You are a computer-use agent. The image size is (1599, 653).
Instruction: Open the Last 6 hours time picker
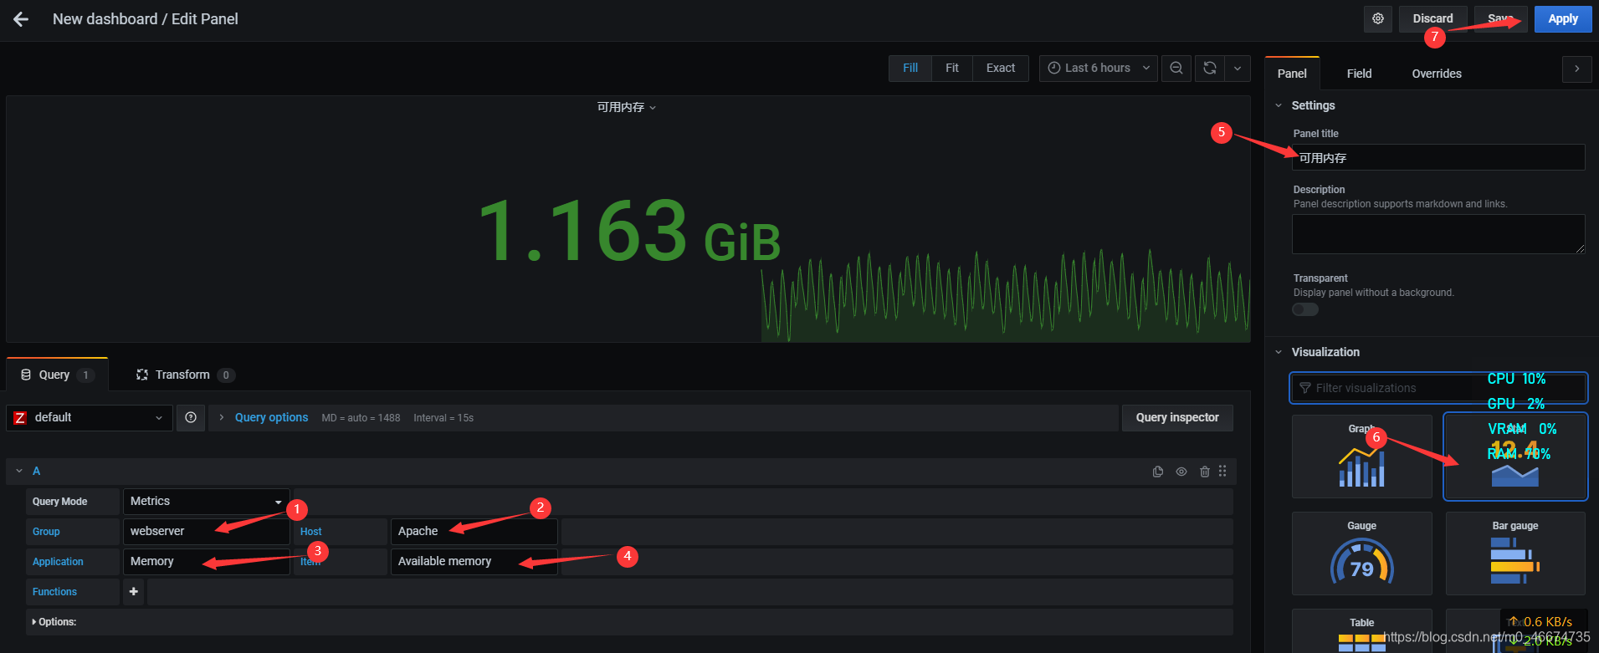coord(1098,68)
